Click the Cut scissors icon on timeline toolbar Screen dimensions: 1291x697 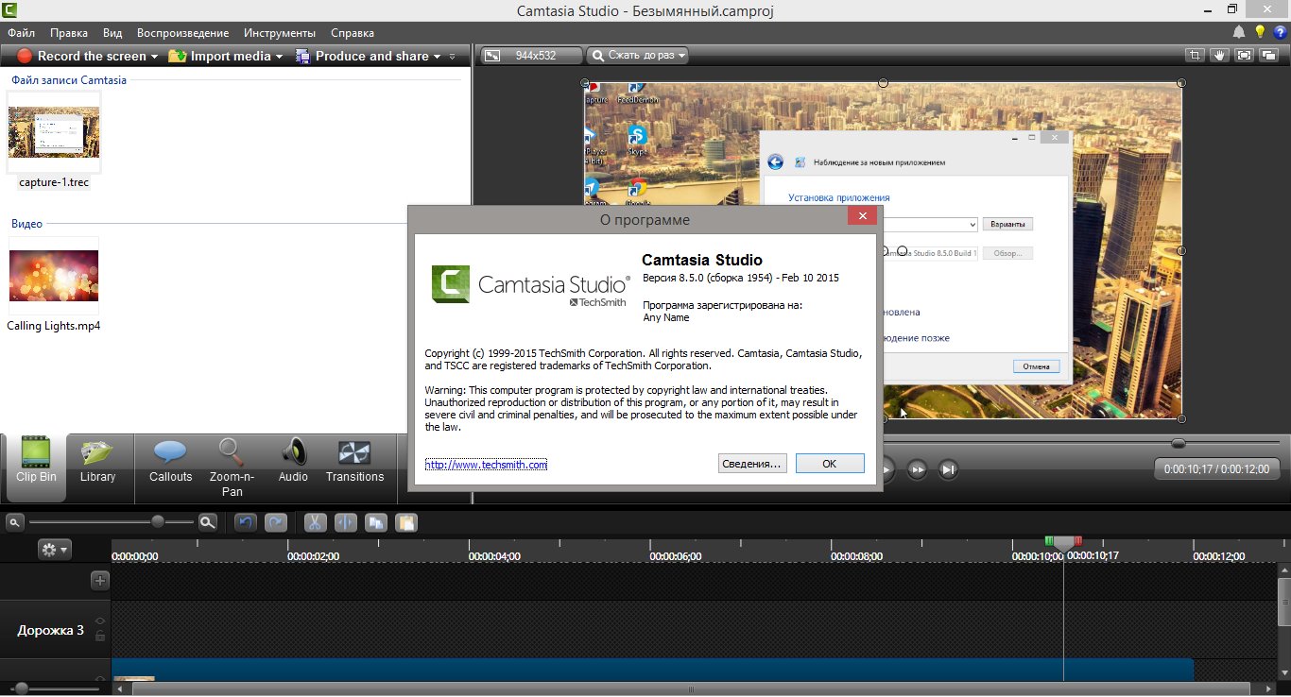pos(315,522)
